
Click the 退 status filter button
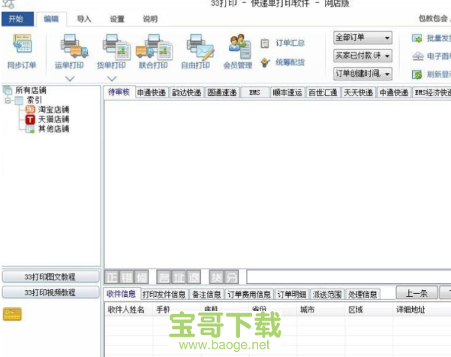[194, 277]
